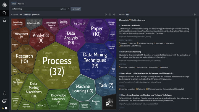Select the Other topics(8) cluster
Viewport: 199px width, 112px height.
(x=33, y=23)
